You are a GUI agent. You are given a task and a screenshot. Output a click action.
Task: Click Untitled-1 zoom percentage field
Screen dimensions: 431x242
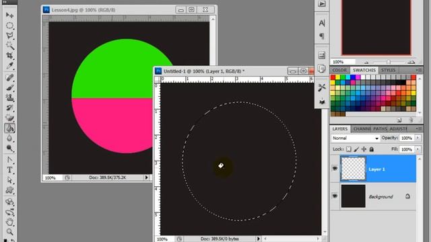click(x=164, y=239)
